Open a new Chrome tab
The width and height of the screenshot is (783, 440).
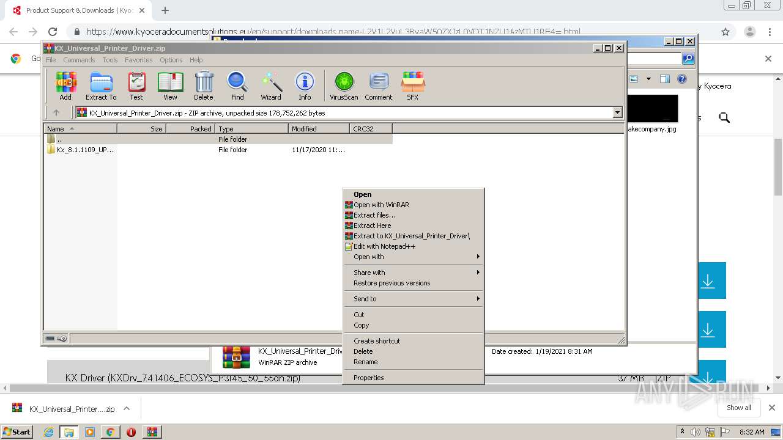[165, 10]
